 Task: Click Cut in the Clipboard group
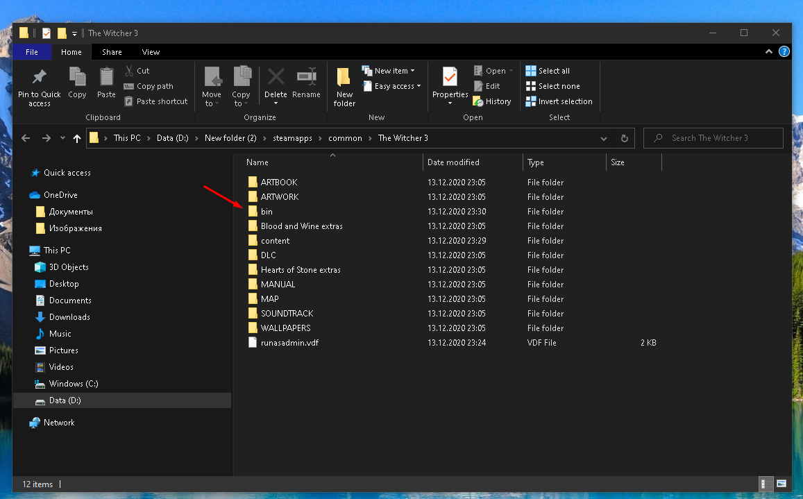pos(137,71)
